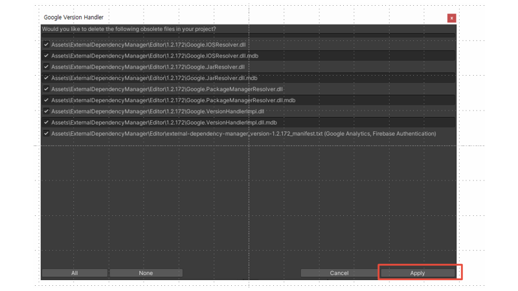Click the All button

[74, 273]
